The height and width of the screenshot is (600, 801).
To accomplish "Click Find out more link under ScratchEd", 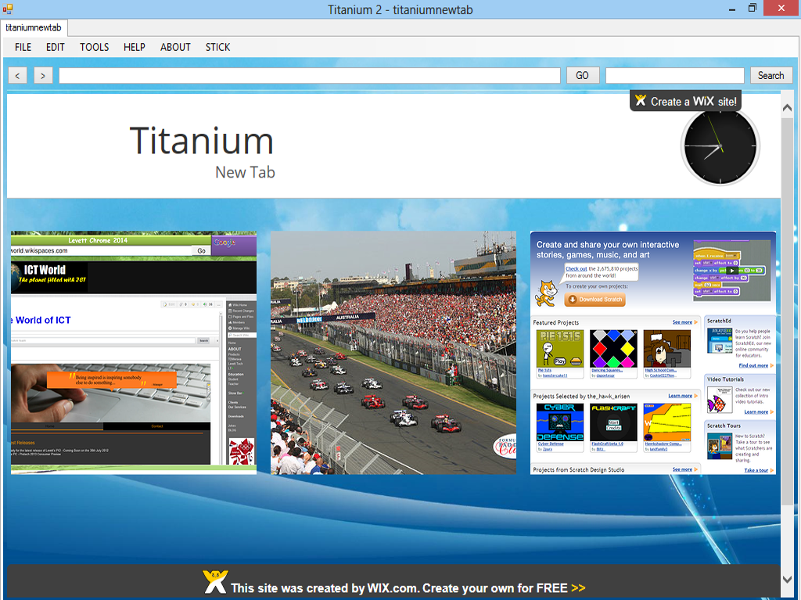I will pos(753,365).
